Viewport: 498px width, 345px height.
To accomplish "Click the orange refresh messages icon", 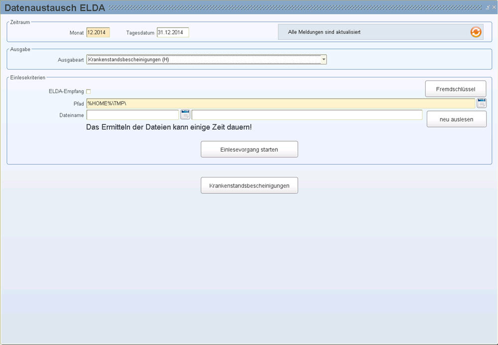I will click(476, 32).
